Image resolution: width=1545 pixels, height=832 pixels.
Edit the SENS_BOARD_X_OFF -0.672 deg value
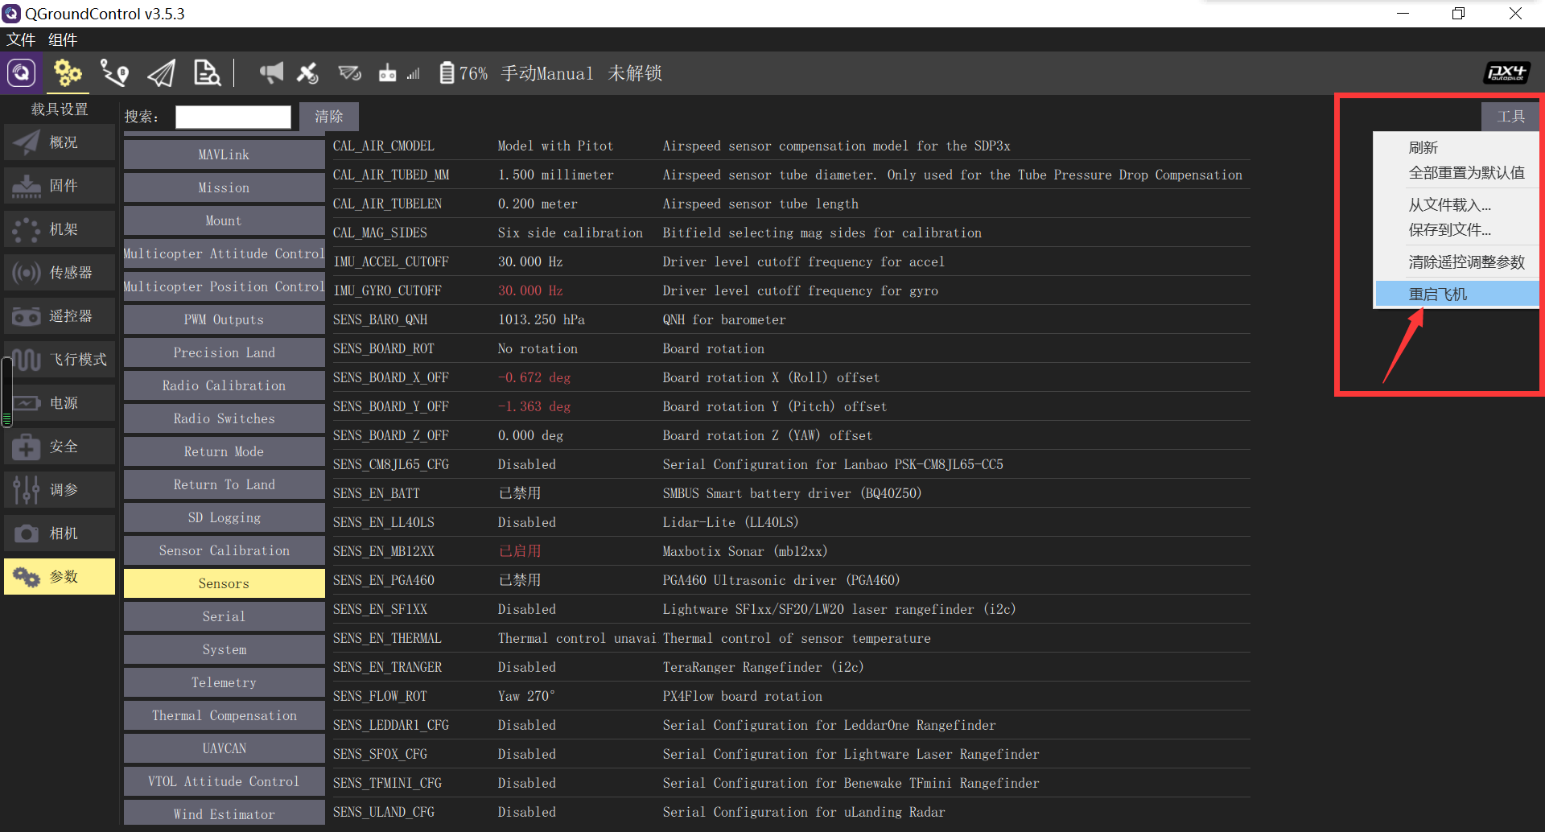pyautogui.click(x=534, y=377)
